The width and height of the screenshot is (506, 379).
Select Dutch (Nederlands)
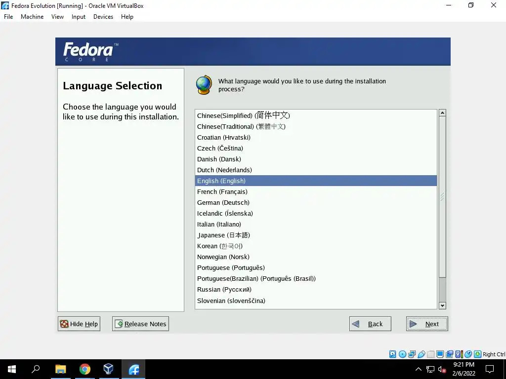[x=316, y=170]
